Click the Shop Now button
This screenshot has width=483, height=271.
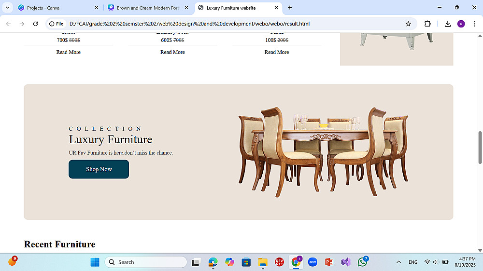tap(99, 169)
